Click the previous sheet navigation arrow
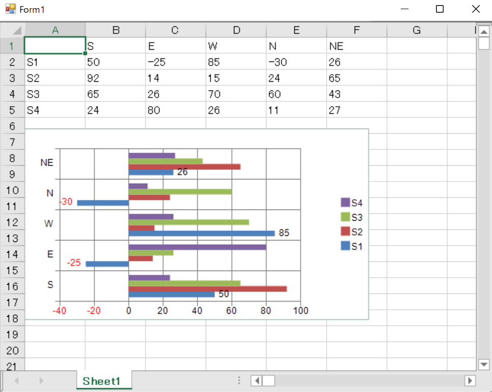The height and width of the screenshot is (392, 492). tap(17, 381)
